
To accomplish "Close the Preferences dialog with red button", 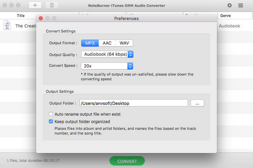I will point(41,19).
